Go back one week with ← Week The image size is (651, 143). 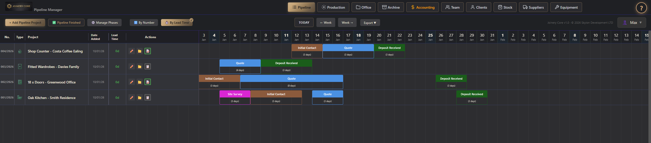point(326,23)
